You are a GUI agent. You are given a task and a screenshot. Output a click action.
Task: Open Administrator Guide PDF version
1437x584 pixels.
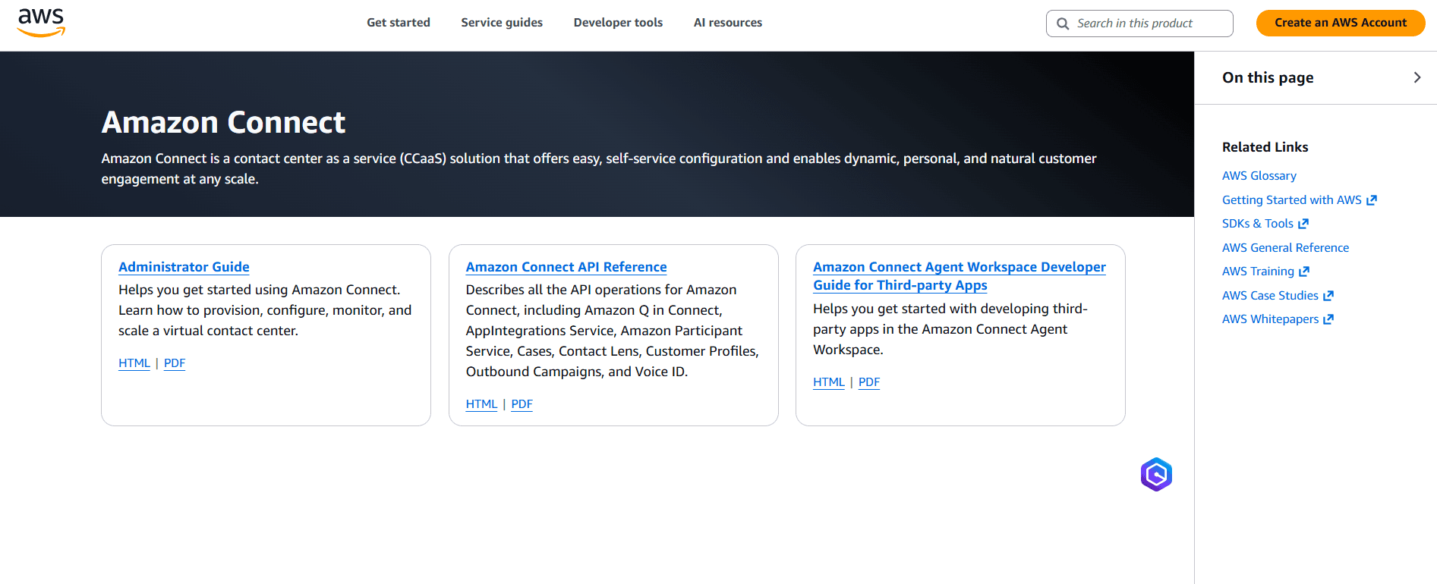pos(175,363)
